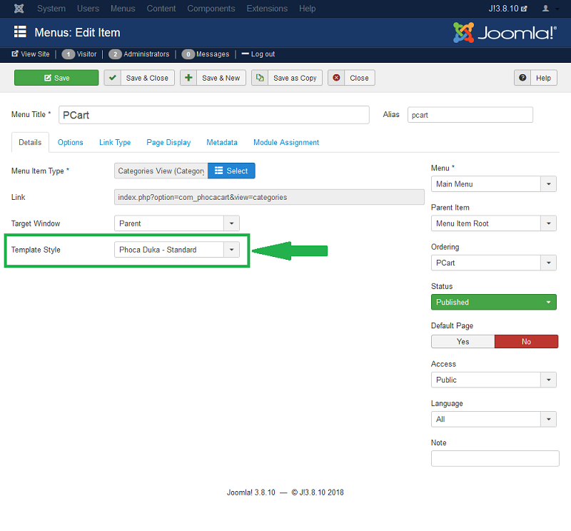The height and width of the screenshot is (531, 571).
Task: Expand the Access dropdown
Action: 547,380
